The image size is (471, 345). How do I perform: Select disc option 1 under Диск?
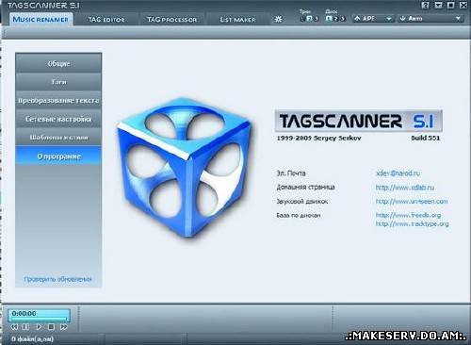329,19
